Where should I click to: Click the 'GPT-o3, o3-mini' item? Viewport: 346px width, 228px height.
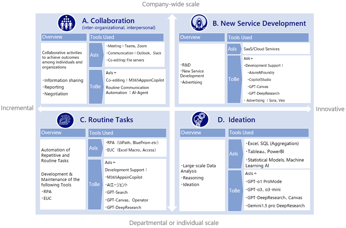coord(263,190)
